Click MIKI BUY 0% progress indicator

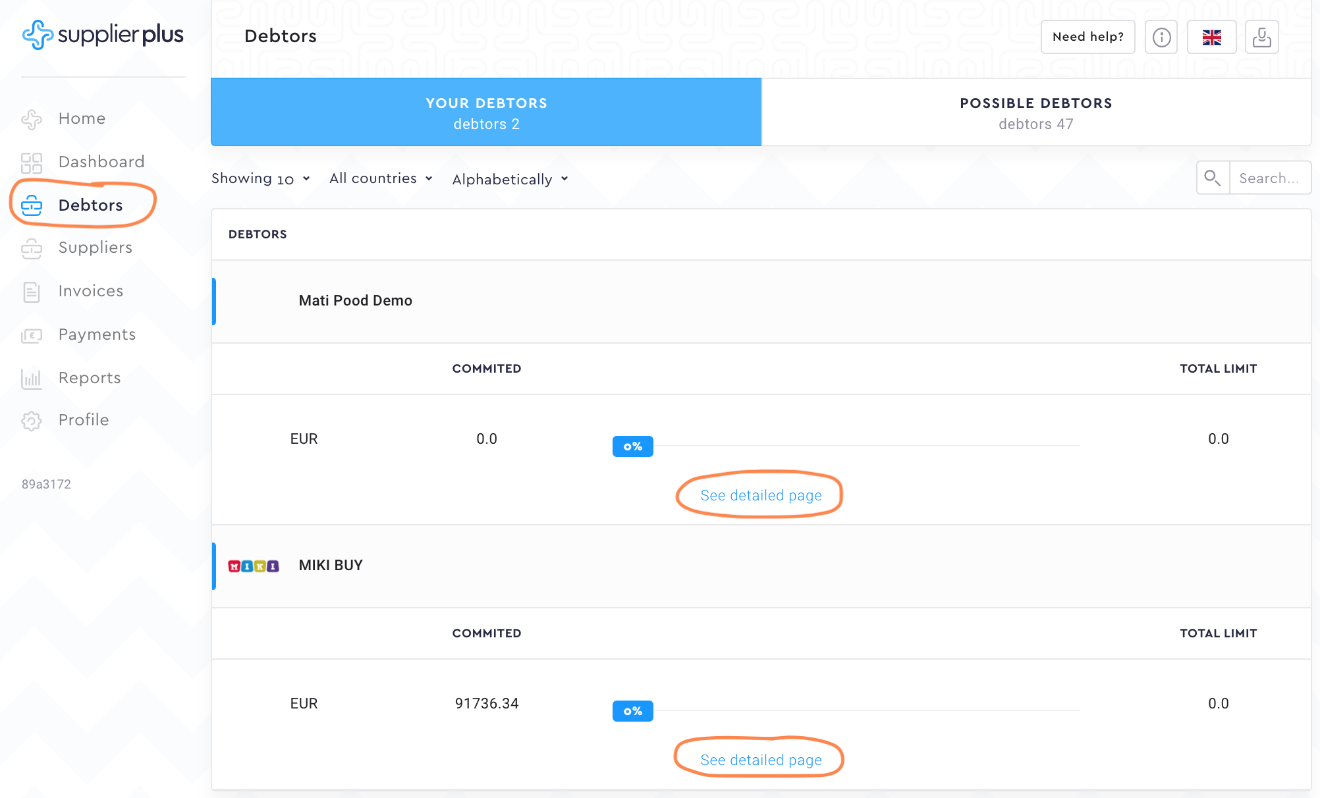click(632, 711)
